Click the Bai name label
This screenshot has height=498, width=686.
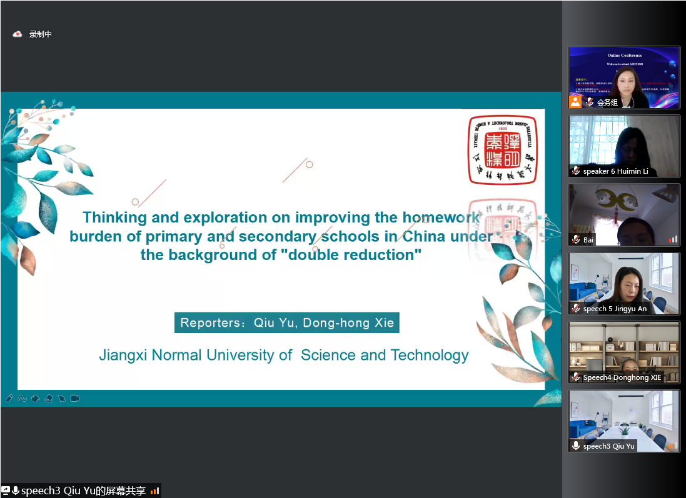588,239
